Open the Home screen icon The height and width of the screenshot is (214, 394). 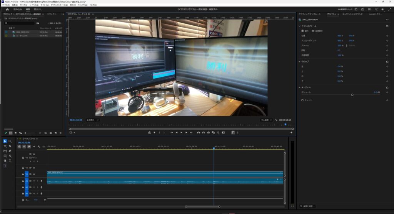[x=7, y=9]
